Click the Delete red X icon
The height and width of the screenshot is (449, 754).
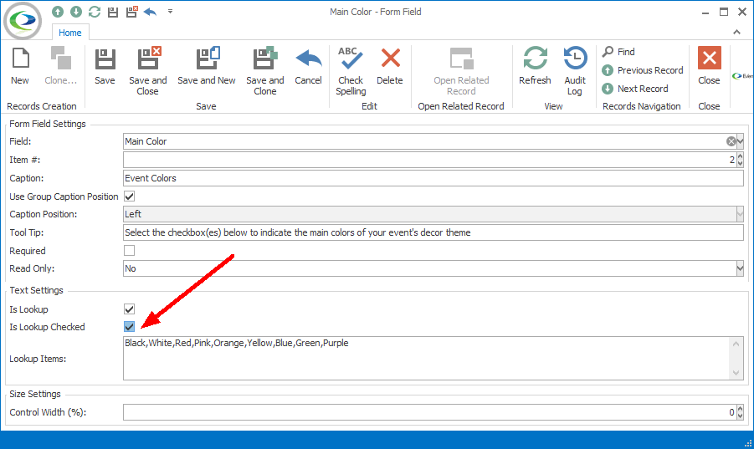390,59
